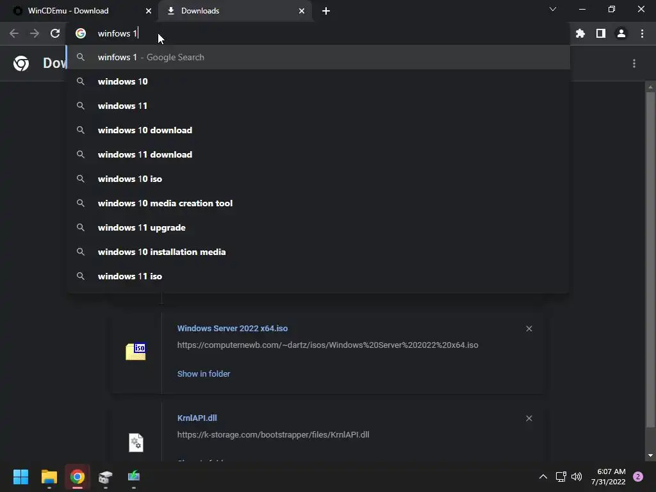
Task: Click search icon beside 'windows 10 iso'
Action: tap(81, 179)
